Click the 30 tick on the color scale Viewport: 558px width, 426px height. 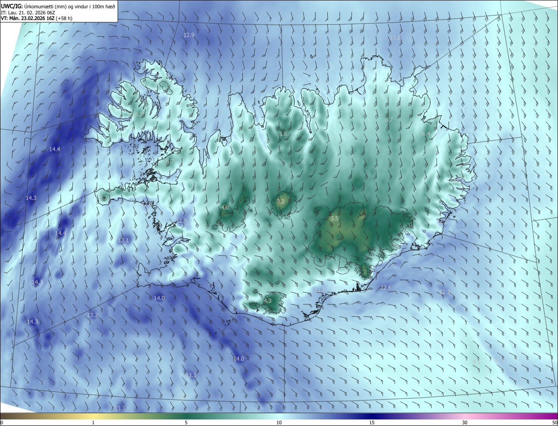tap(465, 423)
